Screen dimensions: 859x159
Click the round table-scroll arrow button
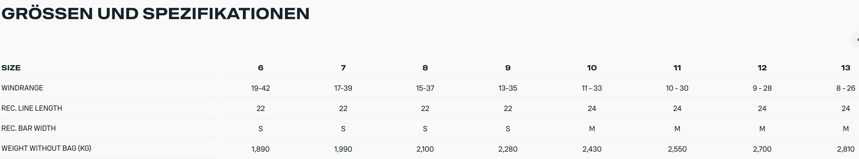[856, 40]
